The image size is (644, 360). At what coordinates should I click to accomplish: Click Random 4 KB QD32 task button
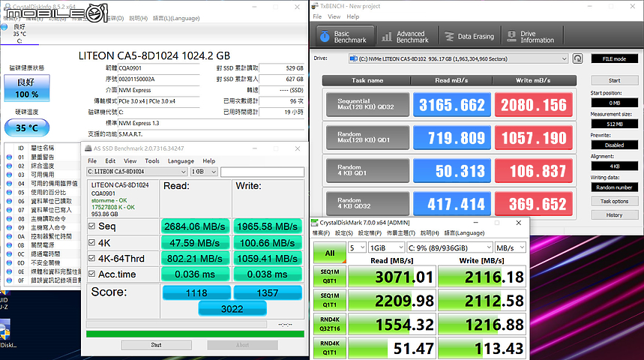pyautogui.click(x=367, y=203)
